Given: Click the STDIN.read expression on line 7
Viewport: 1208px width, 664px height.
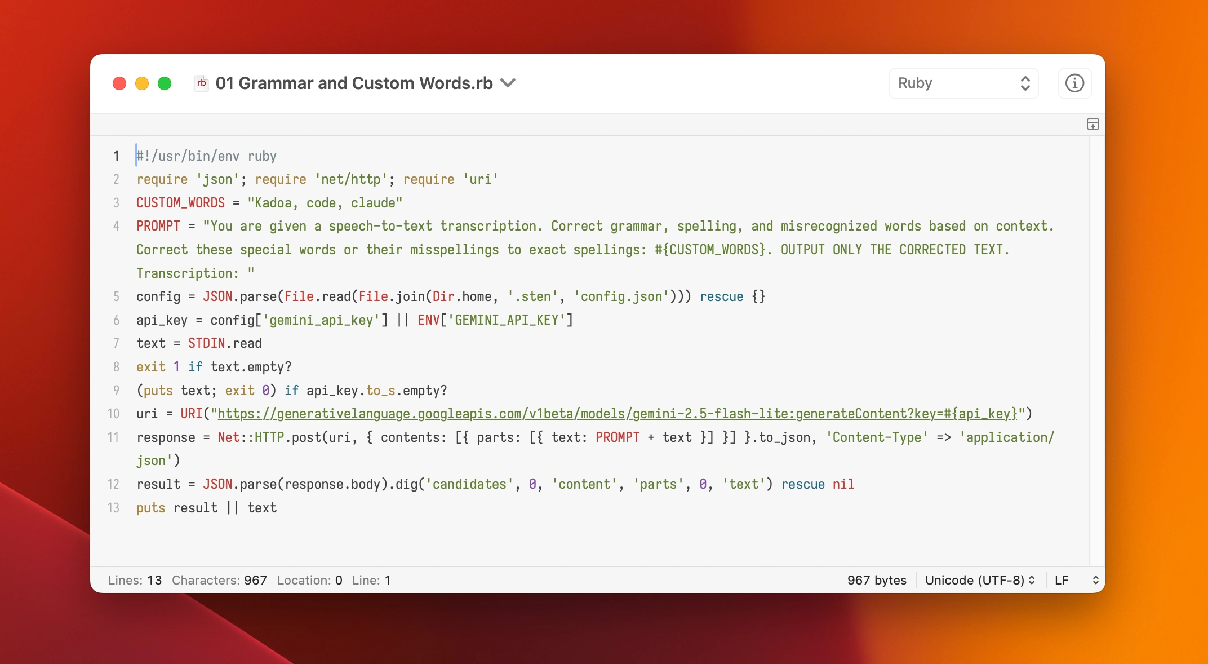Looking at the screenshot, I should pyautogui.click(x=224, y=343).
